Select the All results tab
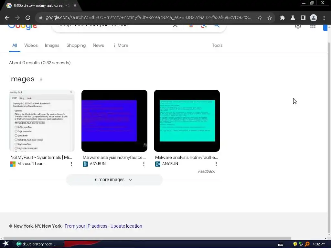This screenshot has width=331, height=248. [15, 45]
